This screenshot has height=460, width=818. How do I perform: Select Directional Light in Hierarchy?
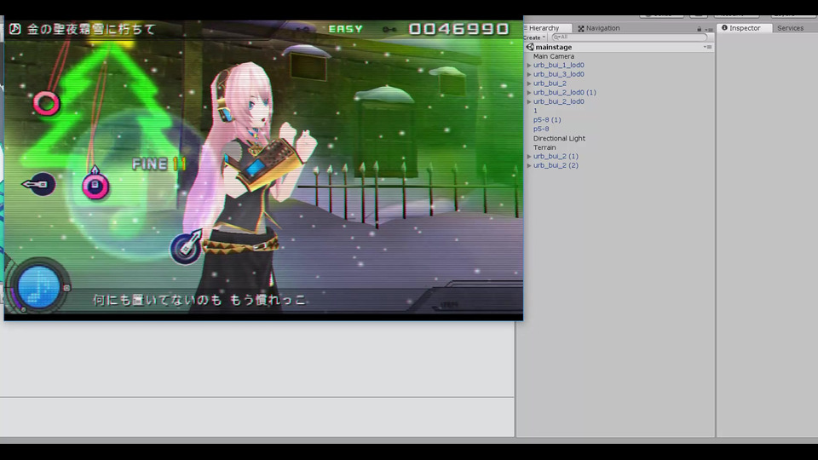(x=559, y=138)
